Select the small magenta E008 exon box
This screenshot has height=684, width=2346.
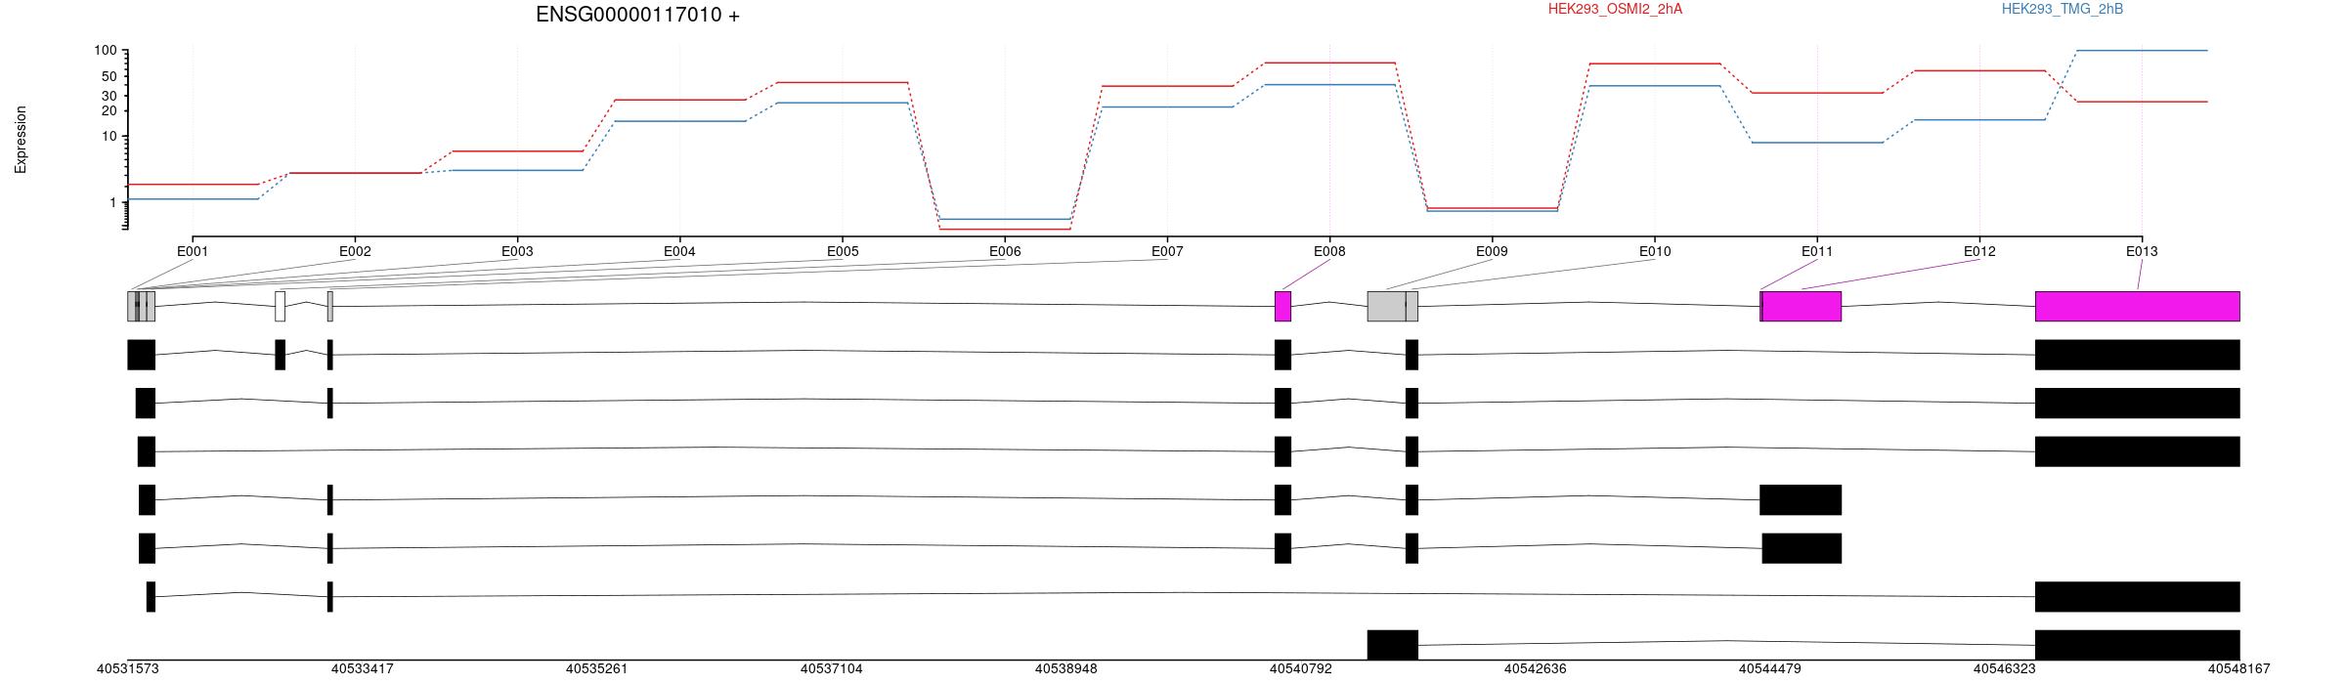tap(1282, 306)
